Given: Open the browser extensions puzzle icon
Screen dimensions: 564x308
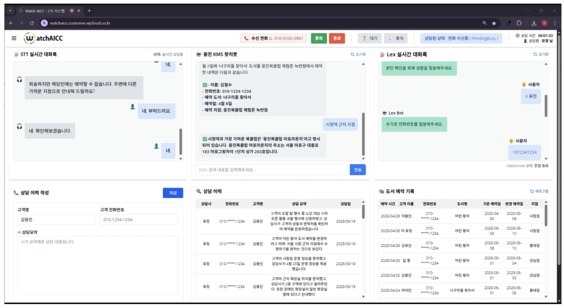Looking at the screenshot, I should [519, 23].
